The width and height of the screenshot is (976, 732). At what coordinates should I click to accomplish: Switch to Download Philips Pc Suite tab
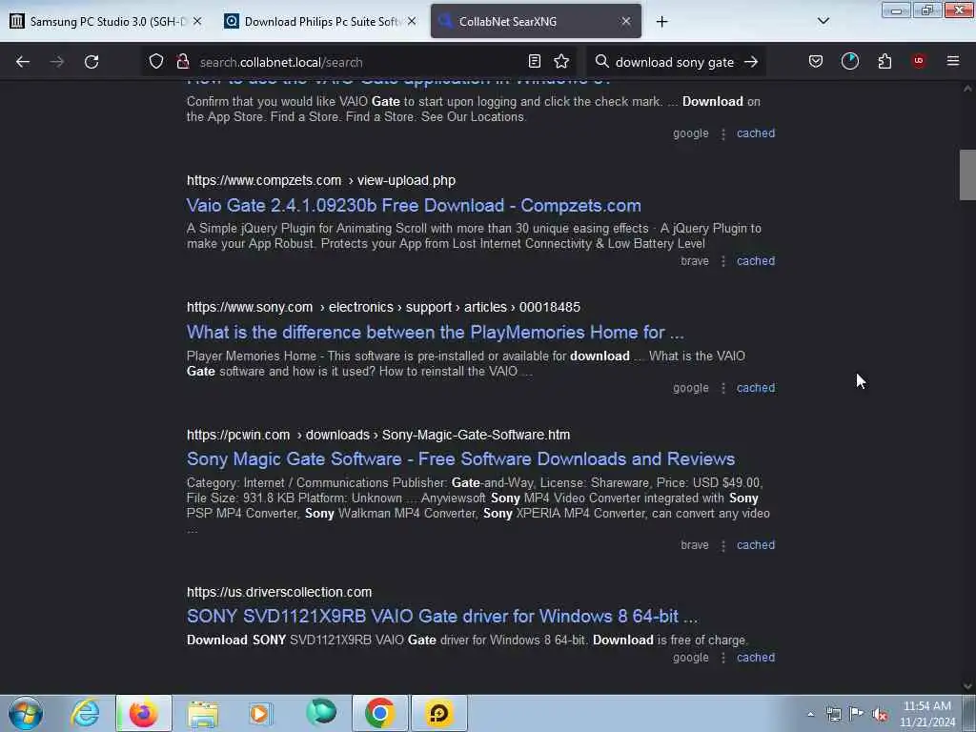[320, 21]
